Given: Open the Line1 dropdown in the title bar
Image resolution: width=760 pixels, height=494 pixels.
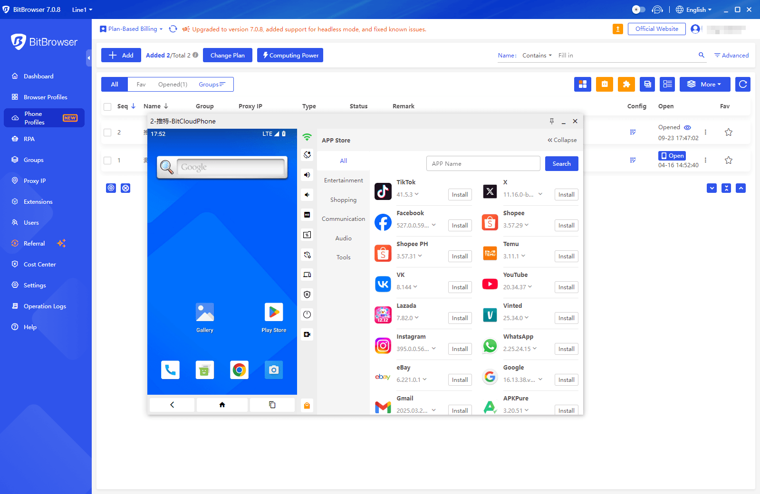Looking at the screenshot, I should point(82,9).
